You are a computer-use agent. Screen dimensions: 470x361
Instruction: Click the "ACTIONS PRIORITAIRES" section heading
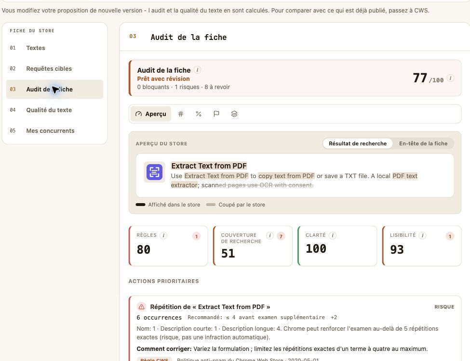[x=164, y=281]
